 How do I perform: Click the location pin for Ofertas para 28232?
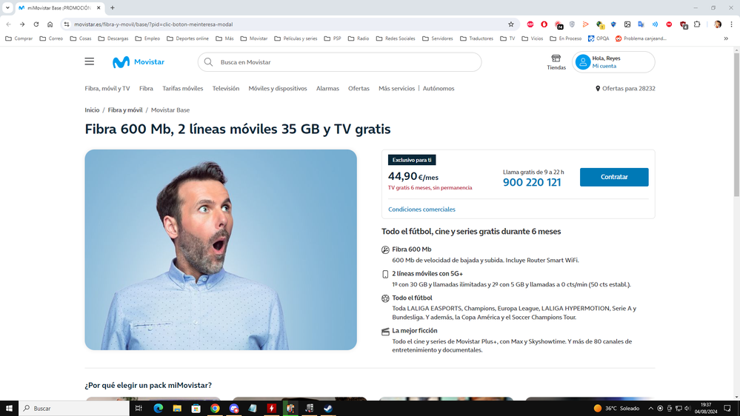598,88
